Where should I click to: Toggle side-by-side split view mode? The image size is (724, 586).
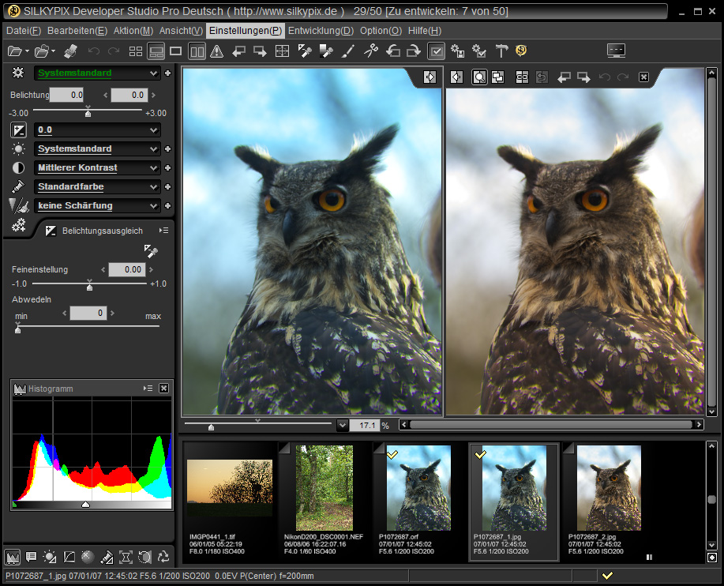click(197, 51)
